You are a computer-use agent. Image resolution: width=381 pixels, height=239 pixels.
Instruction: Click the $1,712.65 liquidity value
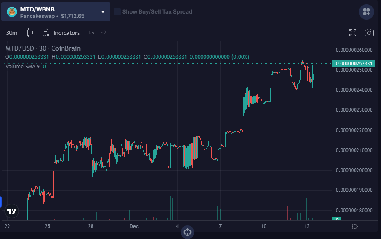72,16
